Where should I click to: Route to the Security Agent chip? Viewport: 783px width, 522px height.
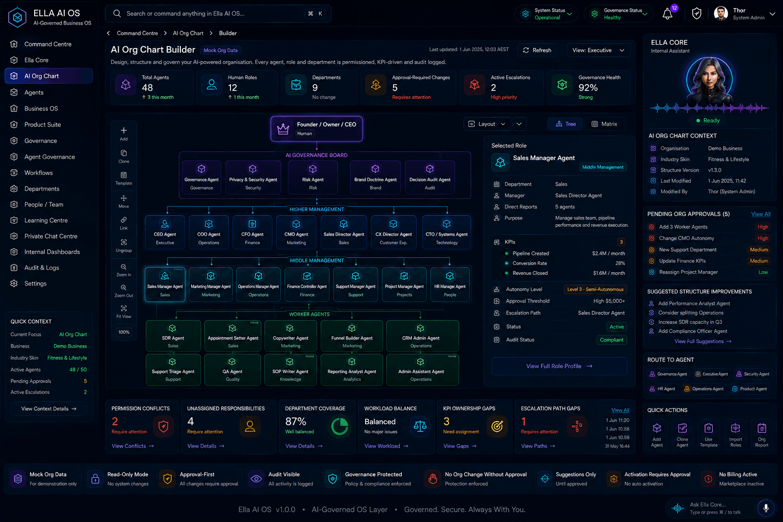coord(752,374)
